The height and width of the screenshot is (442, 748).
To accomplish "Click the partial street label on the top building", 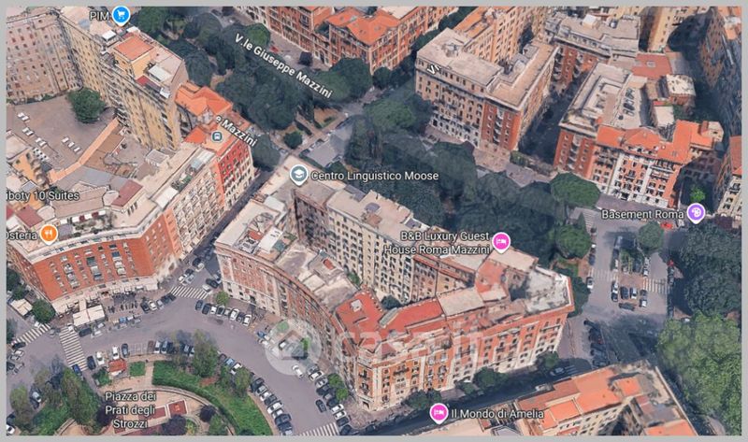I will (434, 69).
